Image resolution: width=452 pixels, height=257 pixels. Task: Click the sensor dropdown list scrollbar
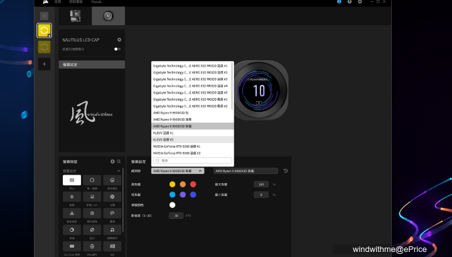pos(232,86)
